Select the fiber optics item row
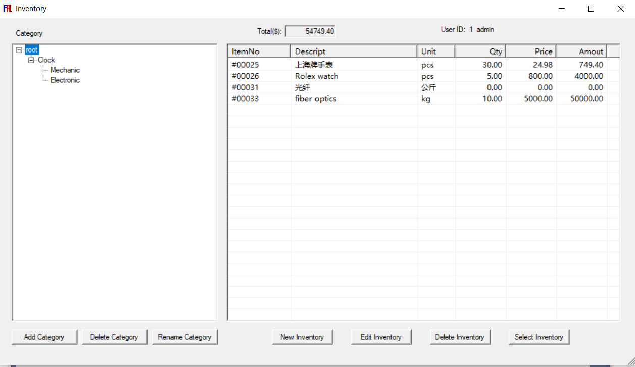The image size is (635, 367). click(x=316, y=99)
